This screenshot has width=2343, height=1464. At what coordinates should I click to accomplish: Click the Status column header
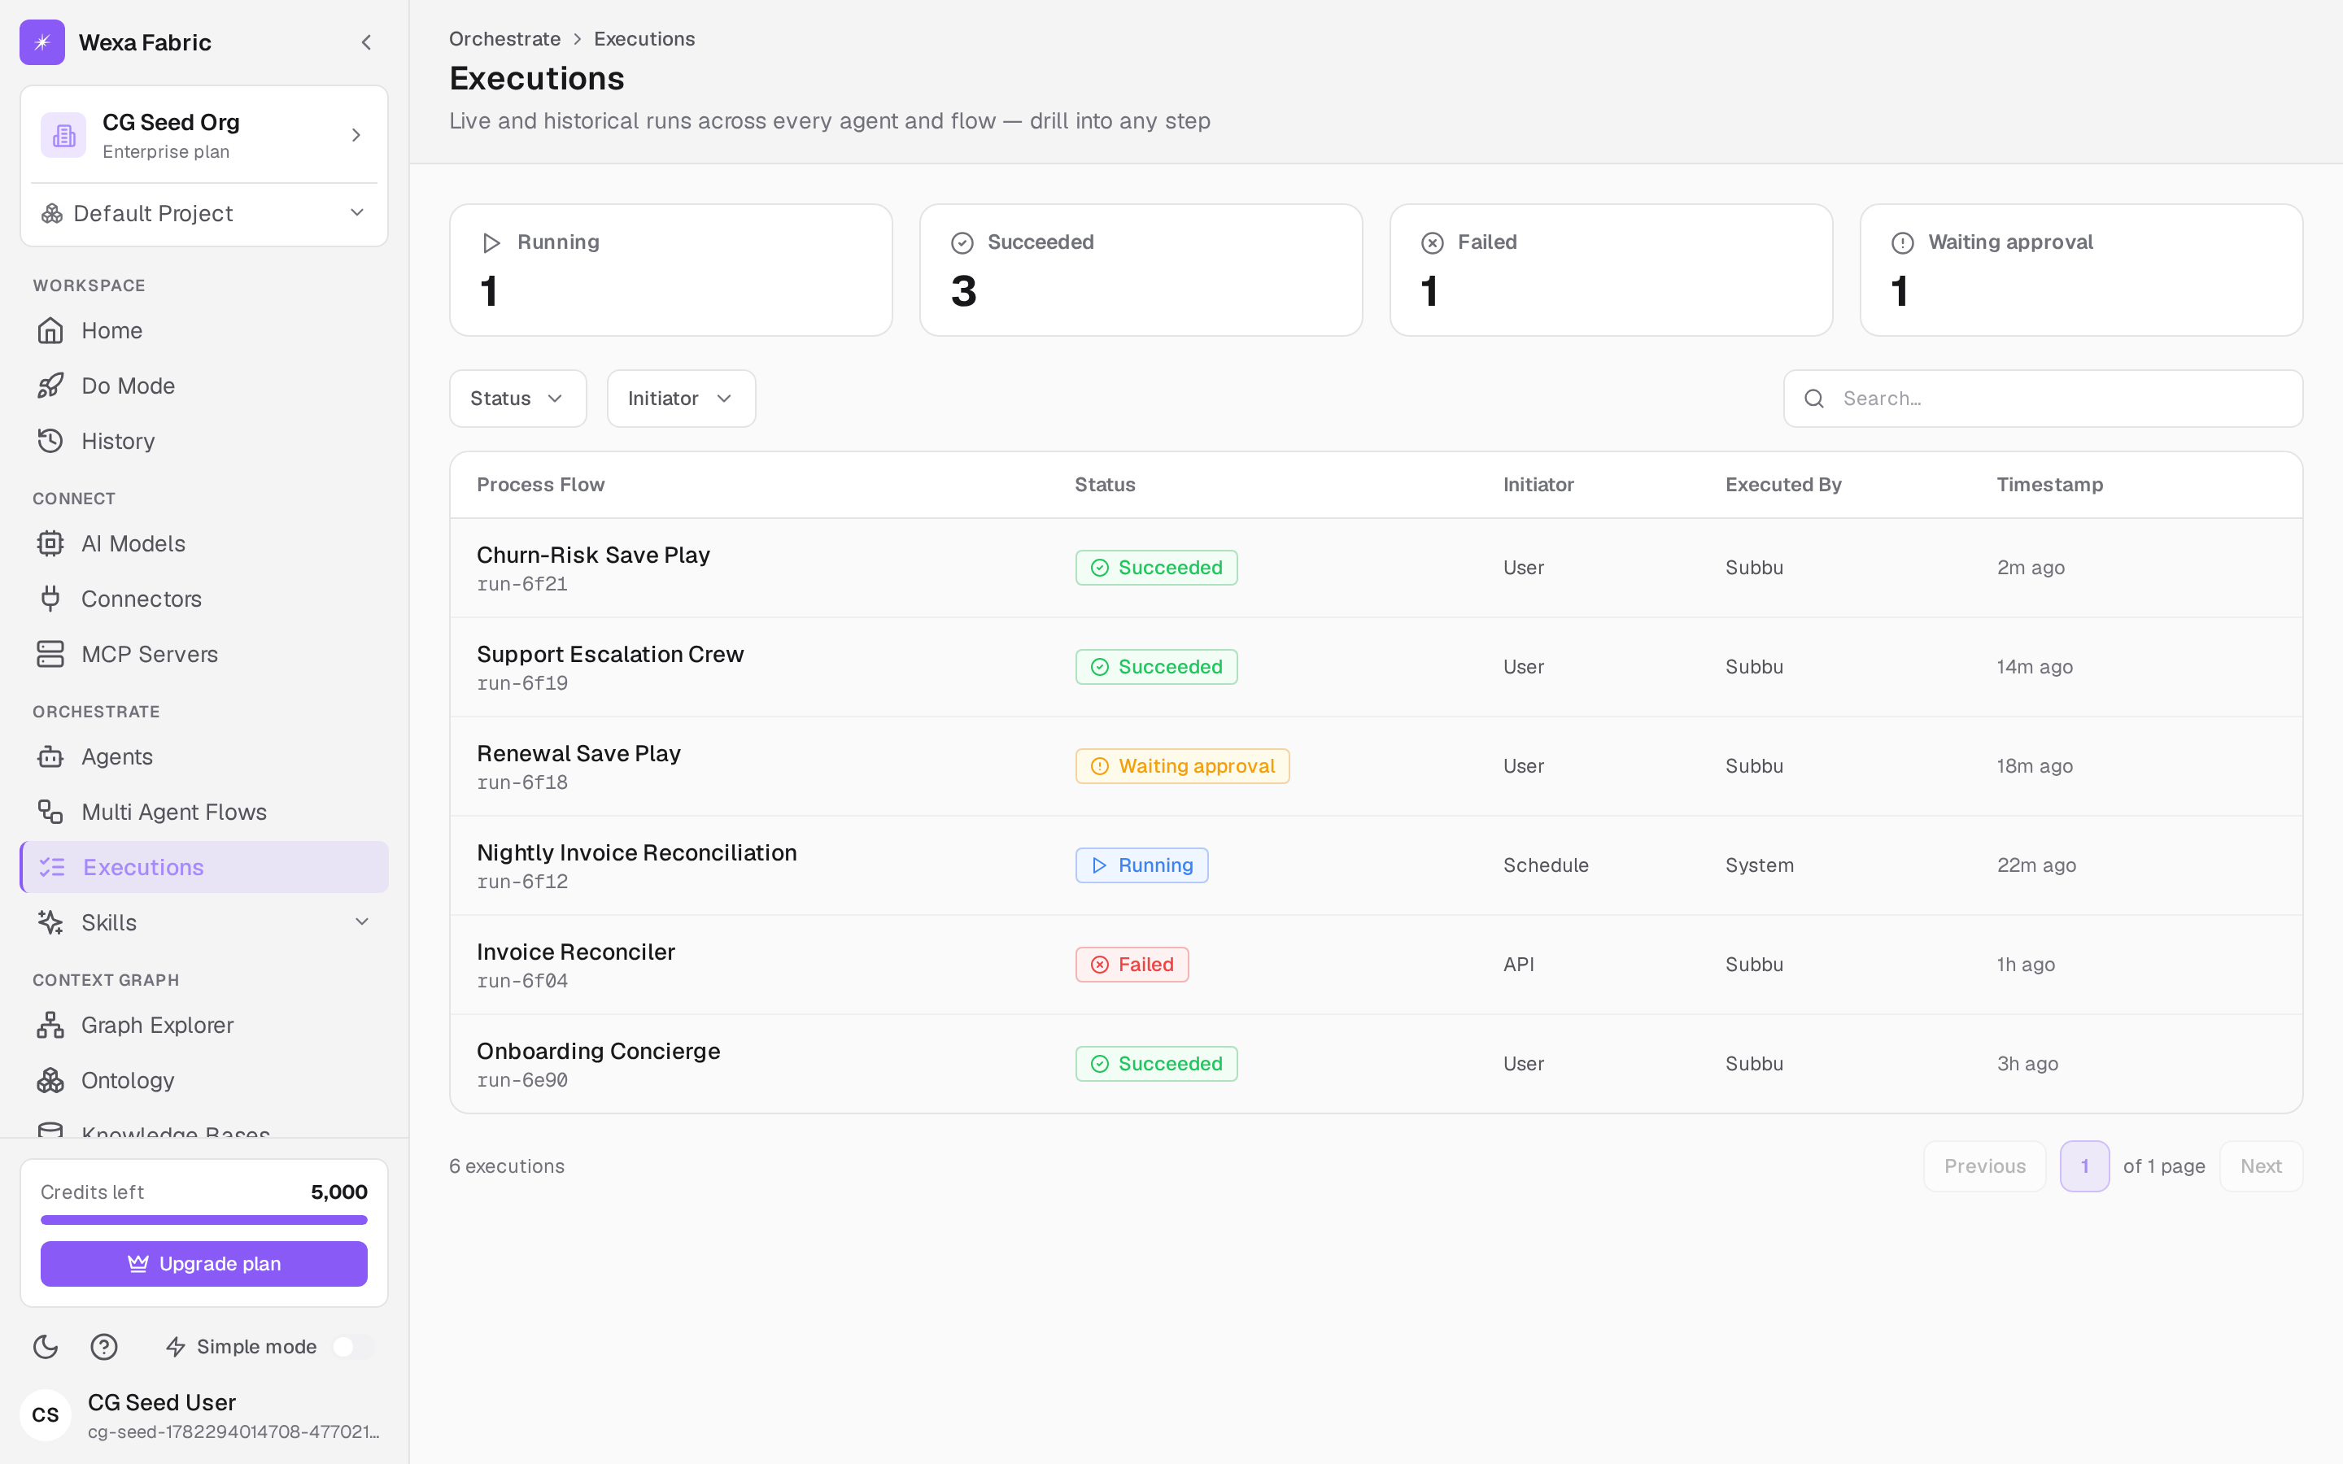pos(1105,485)
